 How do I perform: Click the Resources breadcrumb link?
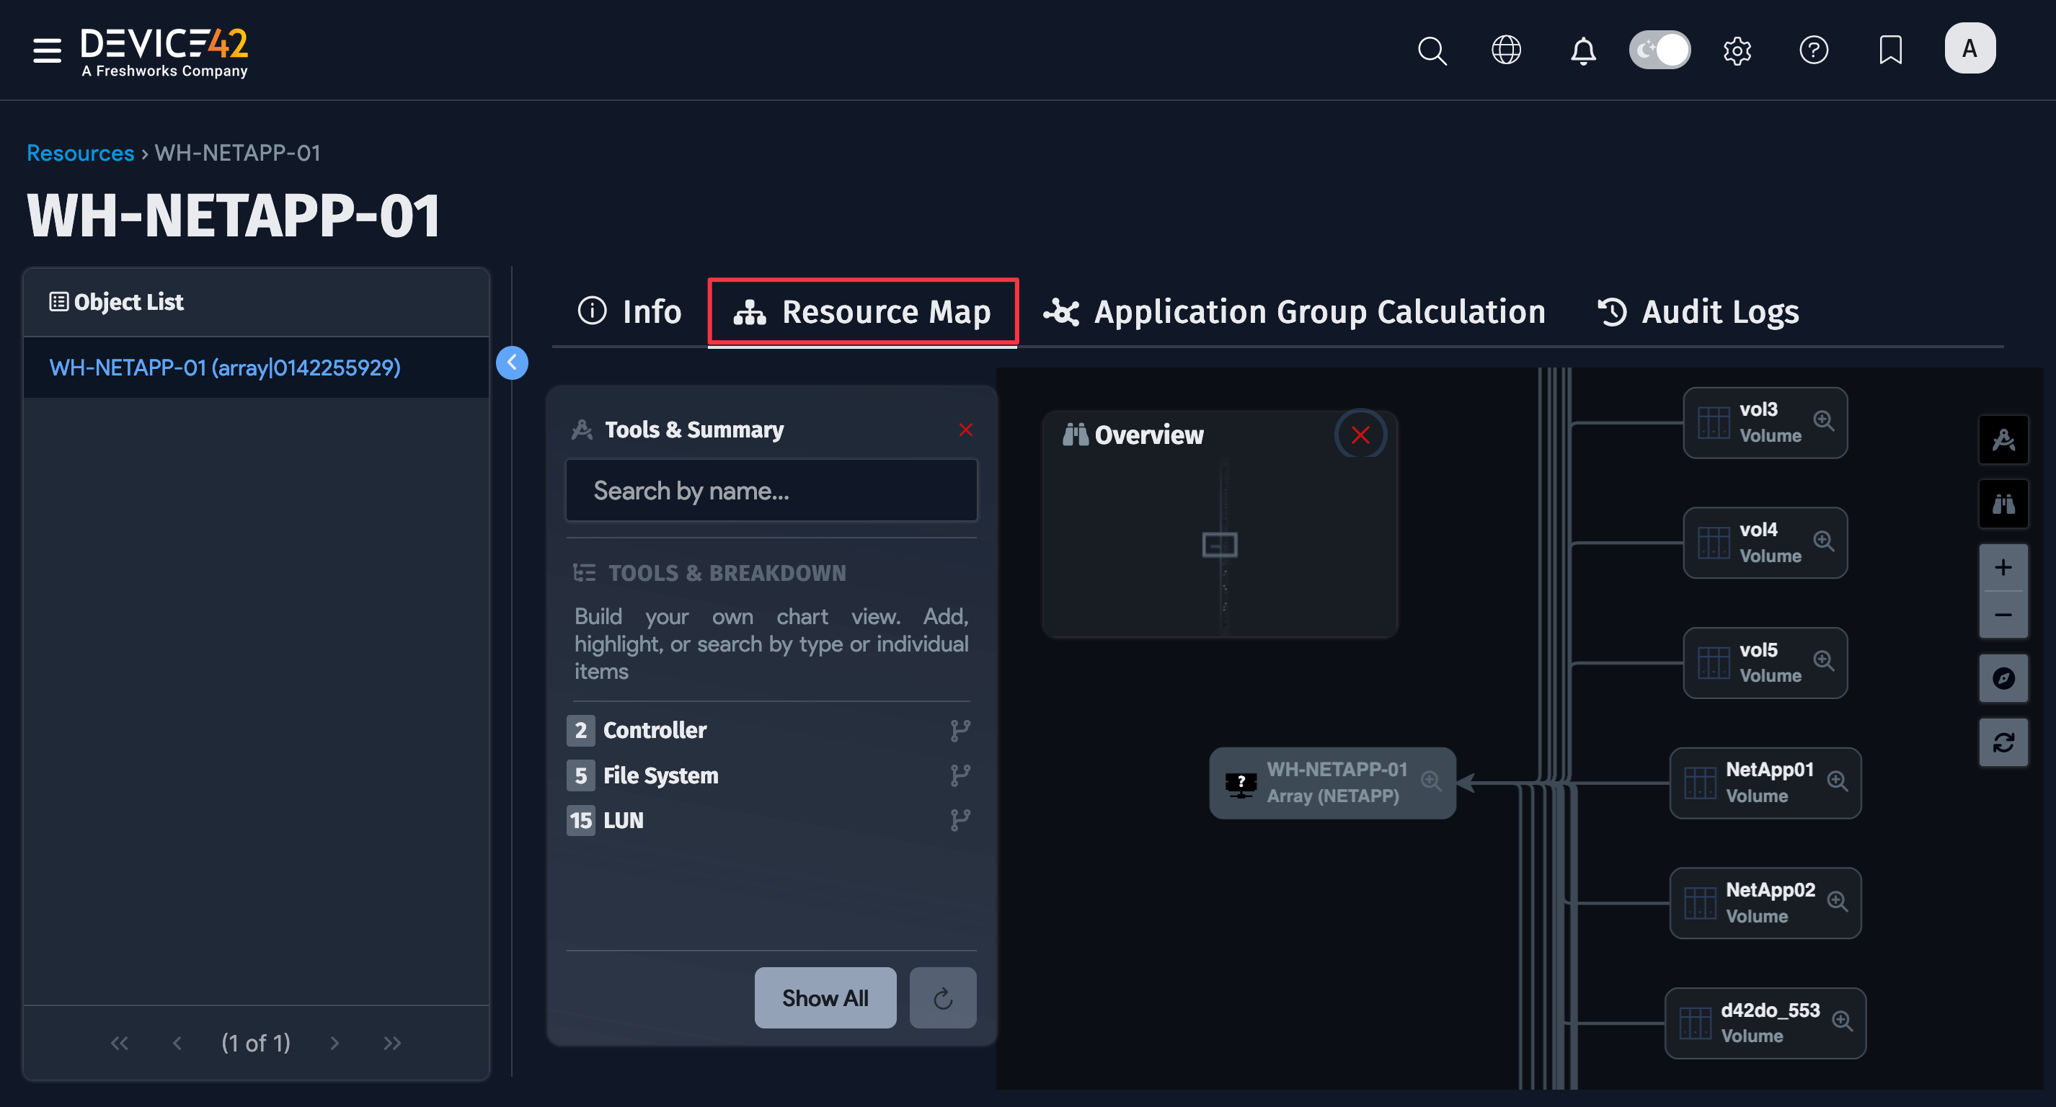coord(80,153)
